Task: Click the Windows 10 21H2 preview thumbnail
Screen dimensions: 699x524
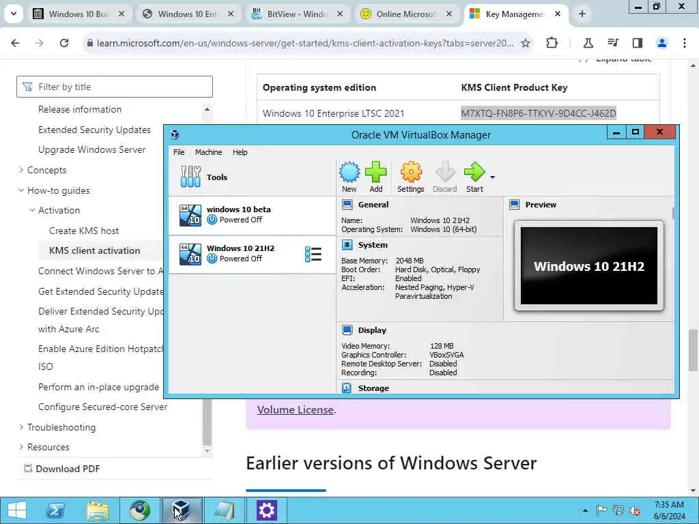Action: coord(589,266)
